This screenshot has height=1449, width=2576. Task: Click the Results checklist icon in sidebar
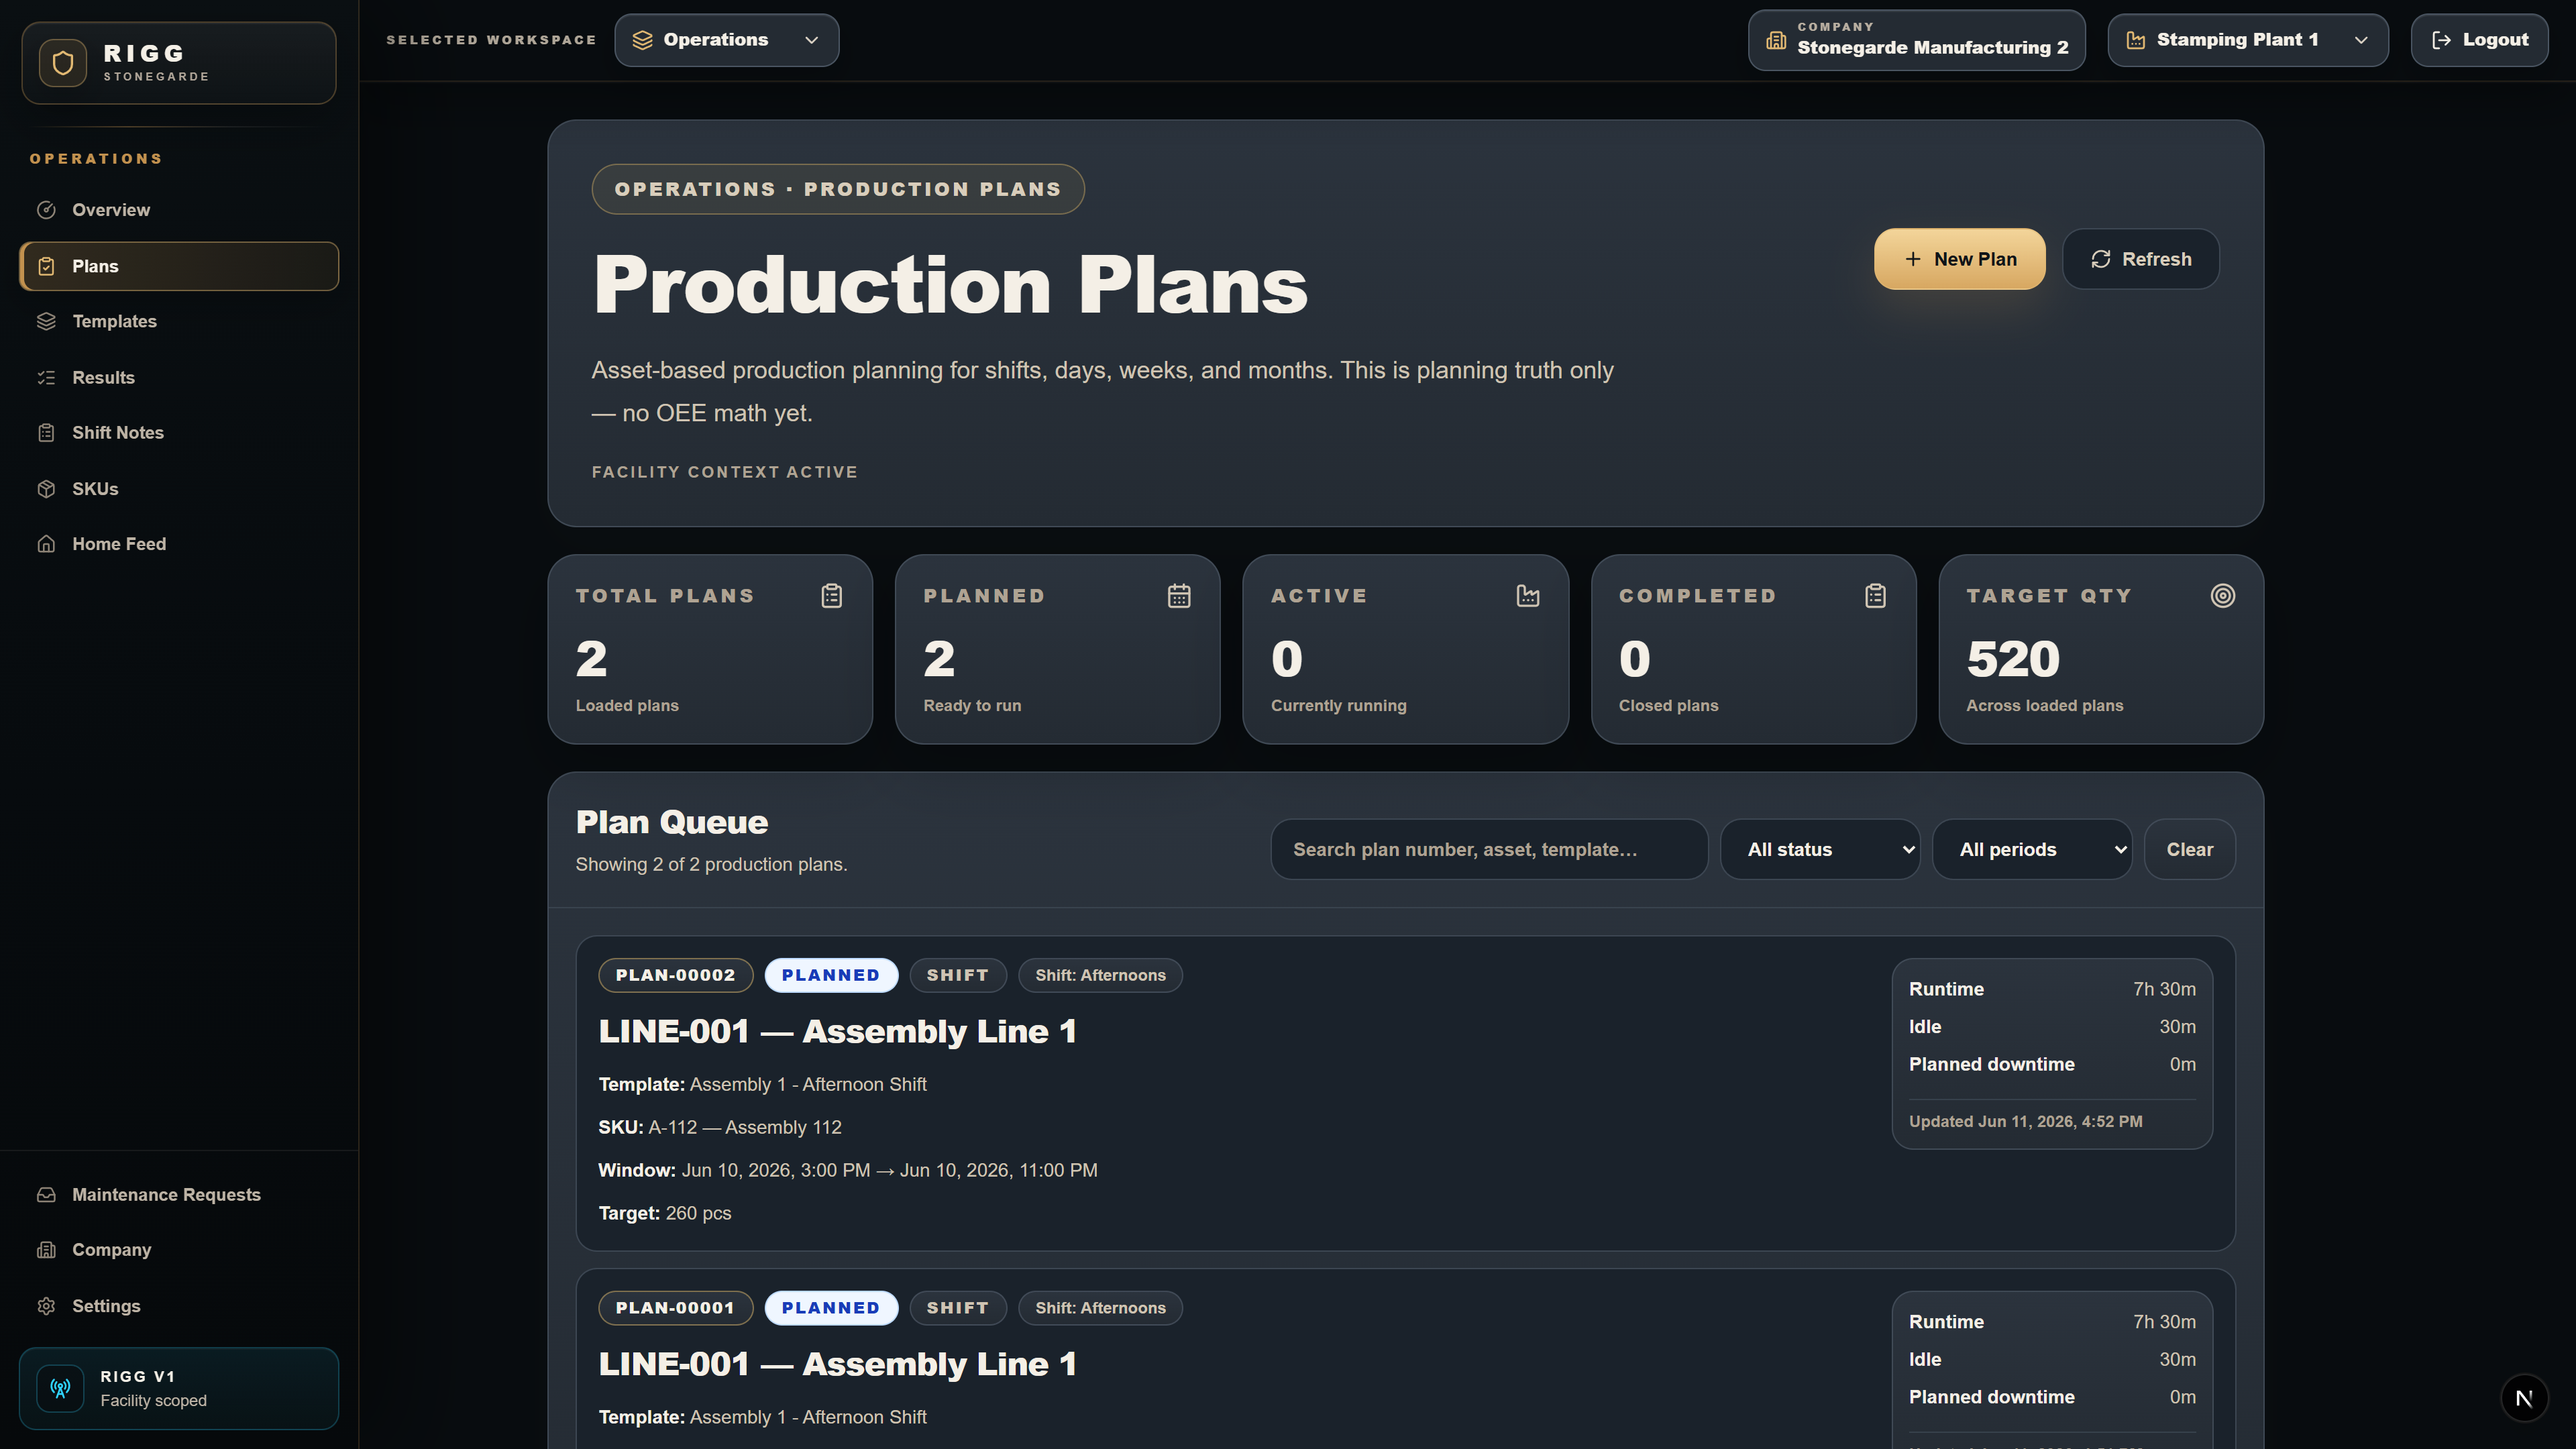coord(46,377)
